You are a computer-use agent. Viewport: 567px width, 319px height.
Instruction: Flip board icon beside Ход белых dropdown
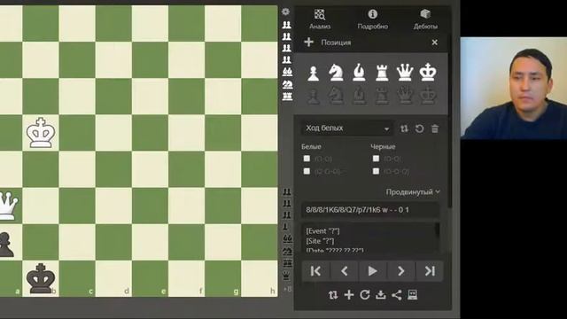404,128
